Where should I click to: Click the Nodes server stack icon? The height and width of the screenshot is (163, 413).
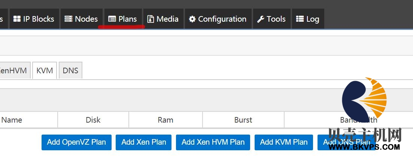click(x=69, y=19)
